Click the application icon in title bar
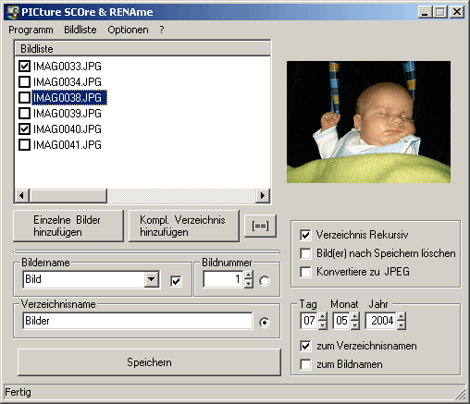470x404 pixels. click(x=13, y=12)
